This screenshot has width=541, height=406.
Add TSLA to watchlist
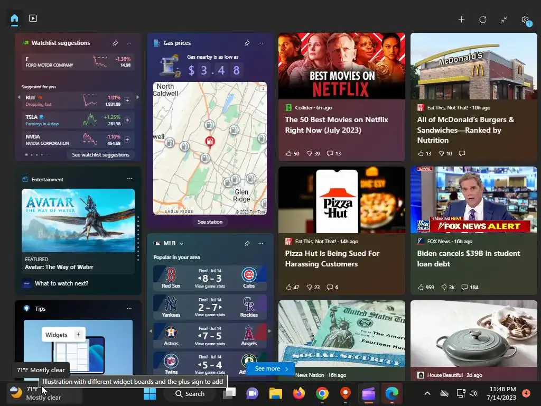(x=127, y=120)
